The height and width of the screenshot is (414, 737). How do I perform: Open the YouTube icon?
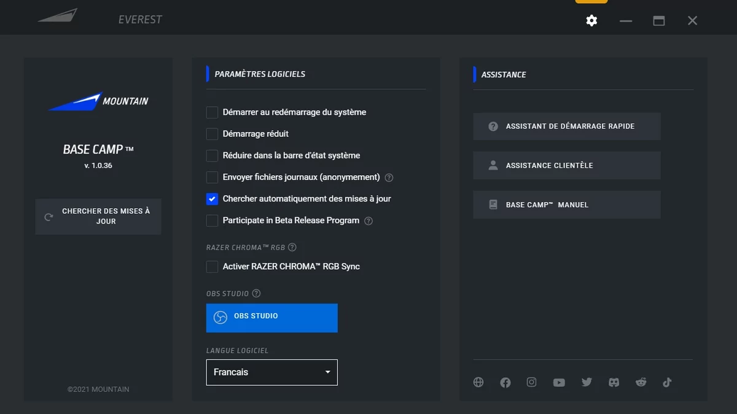tap(559, 383)
